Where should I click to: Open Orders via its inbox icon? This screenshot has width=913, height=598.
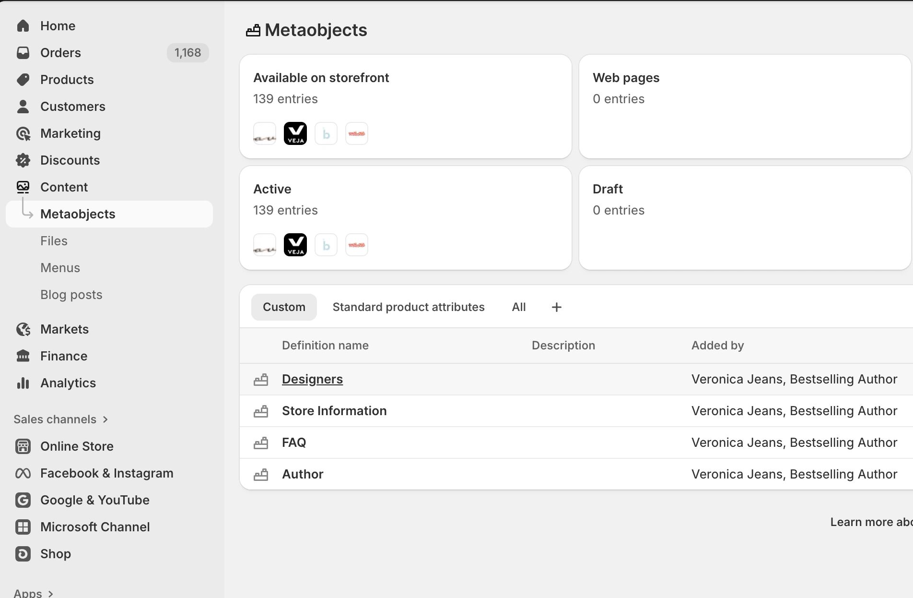coord(23,53)
